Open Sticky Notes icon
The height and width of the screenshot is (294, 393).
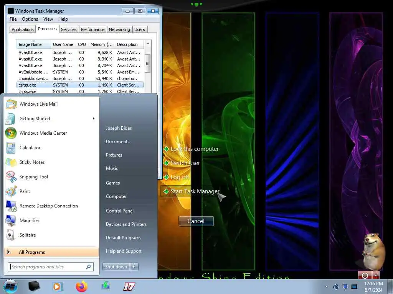tap(11, 162)
